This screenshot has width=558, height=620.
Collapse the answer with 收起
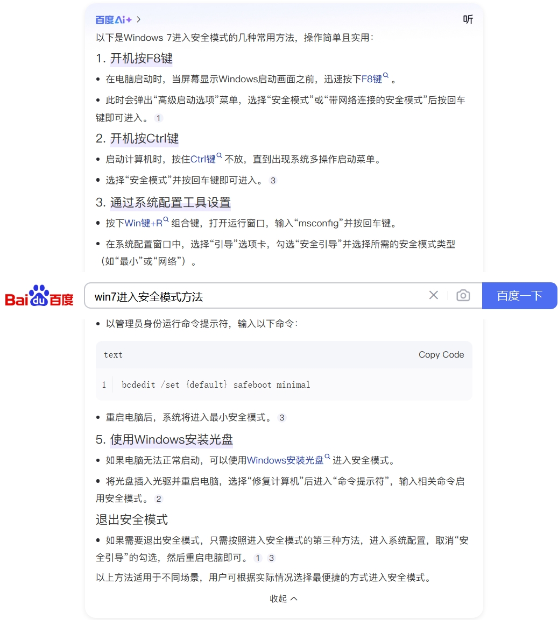coord(284,598)
